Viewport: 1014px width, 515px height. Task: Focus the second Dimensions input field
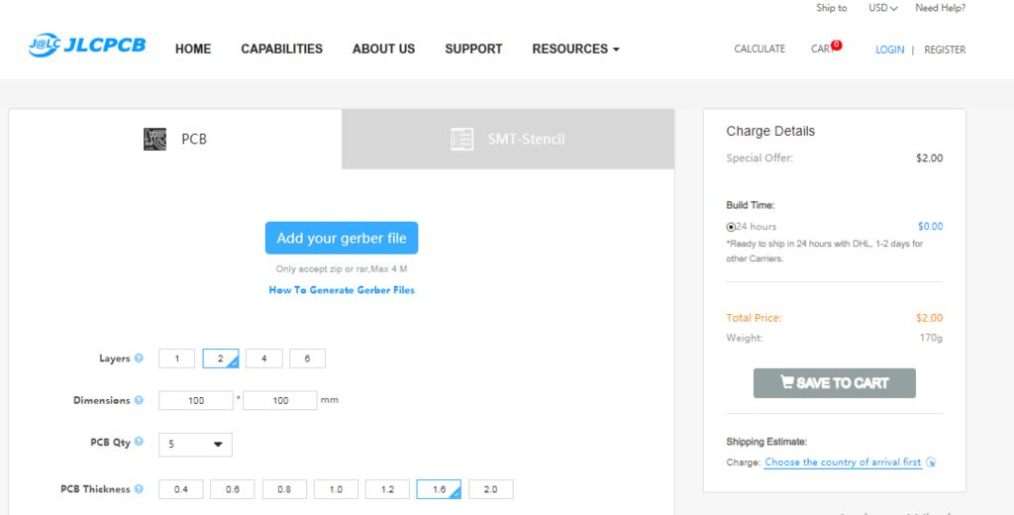pyautogui.click(x=280, y=400)
